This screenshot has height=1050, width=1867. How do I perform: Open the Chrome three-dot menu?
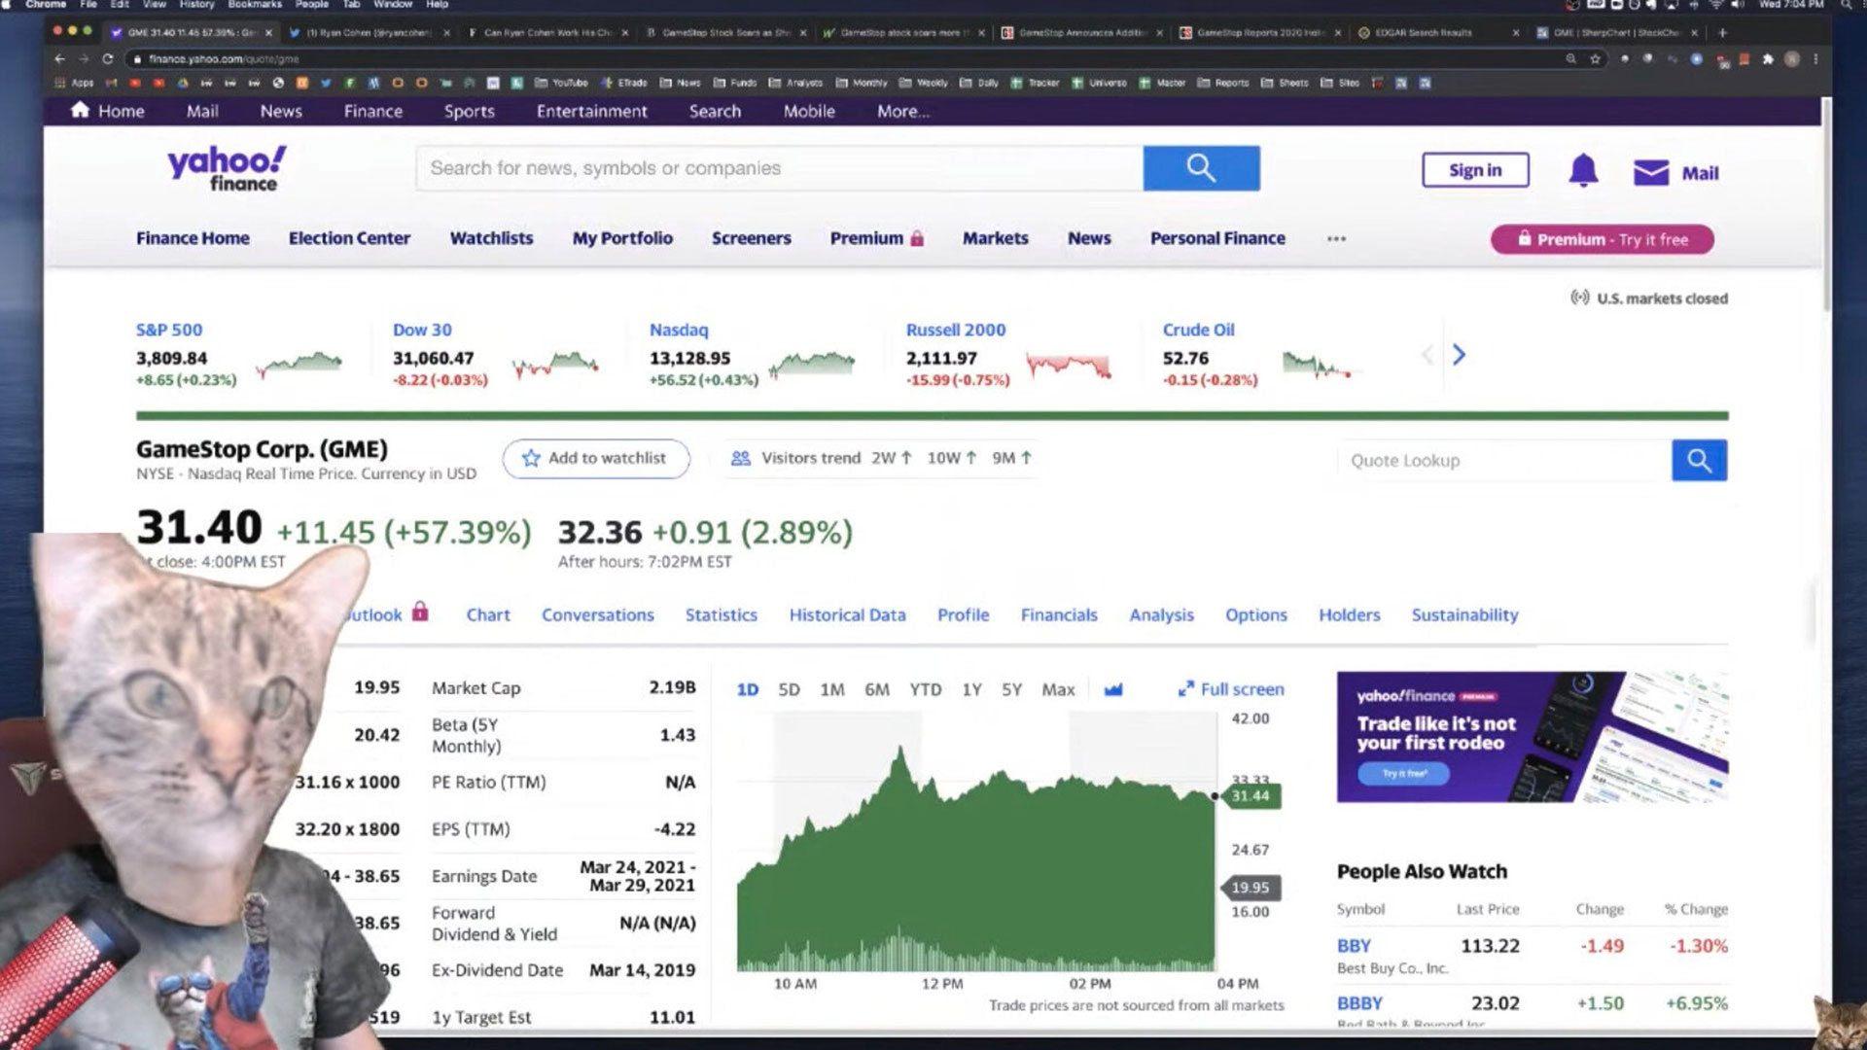1814,58
